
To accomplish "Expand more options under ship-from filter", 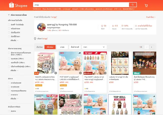I will [x=14, y=99].
